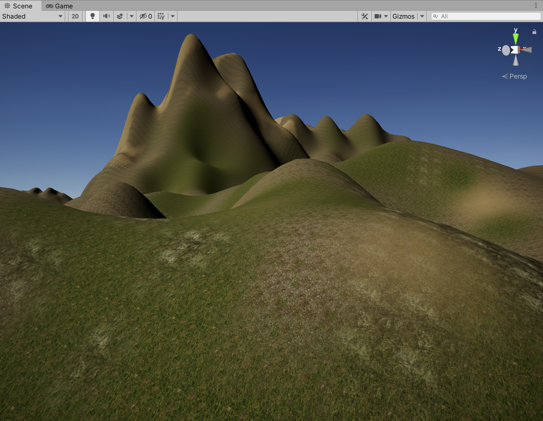Click the effects (skybox/fog) toggle icon
The height and width of the screenshot is (421, 543).
(x=120, y=16)
